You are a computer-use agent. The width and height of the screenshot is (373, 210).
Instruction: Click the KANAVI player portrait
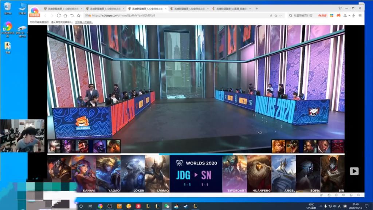[84, 174]
